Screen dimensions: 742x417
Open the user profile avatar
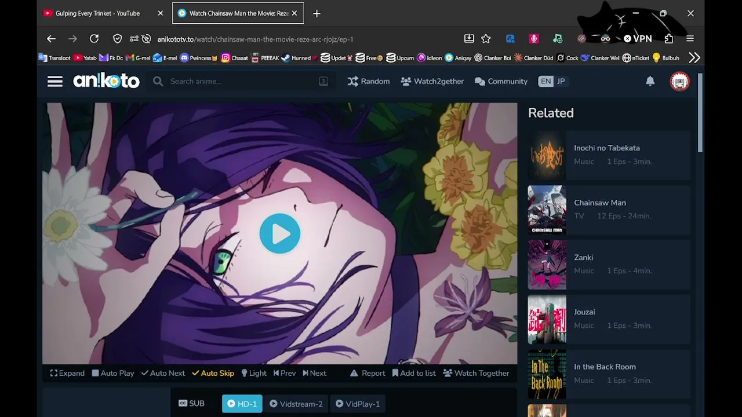pos(679,81)
